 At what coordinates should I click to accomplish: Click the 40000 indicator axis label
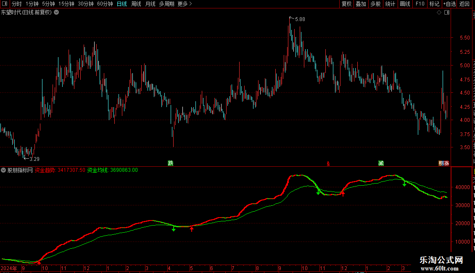pos(462,187)
